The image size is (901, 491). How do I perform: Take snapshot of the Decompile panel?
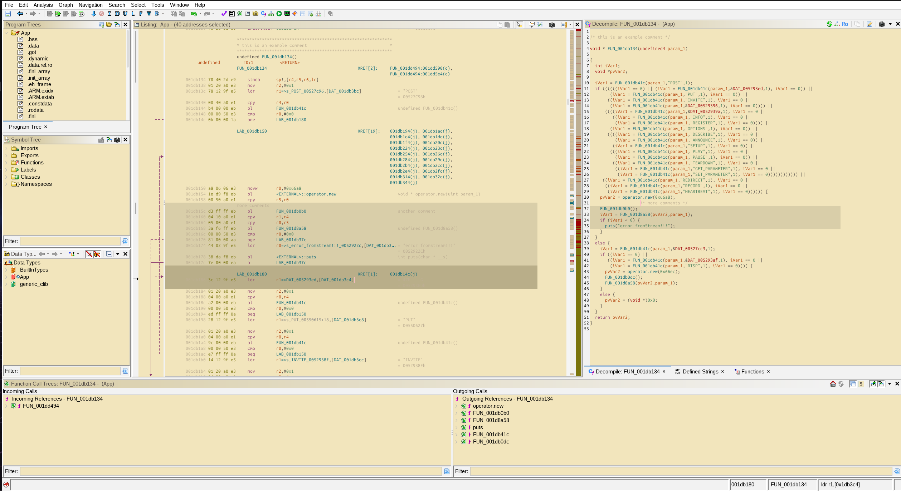tap(881, 24)
